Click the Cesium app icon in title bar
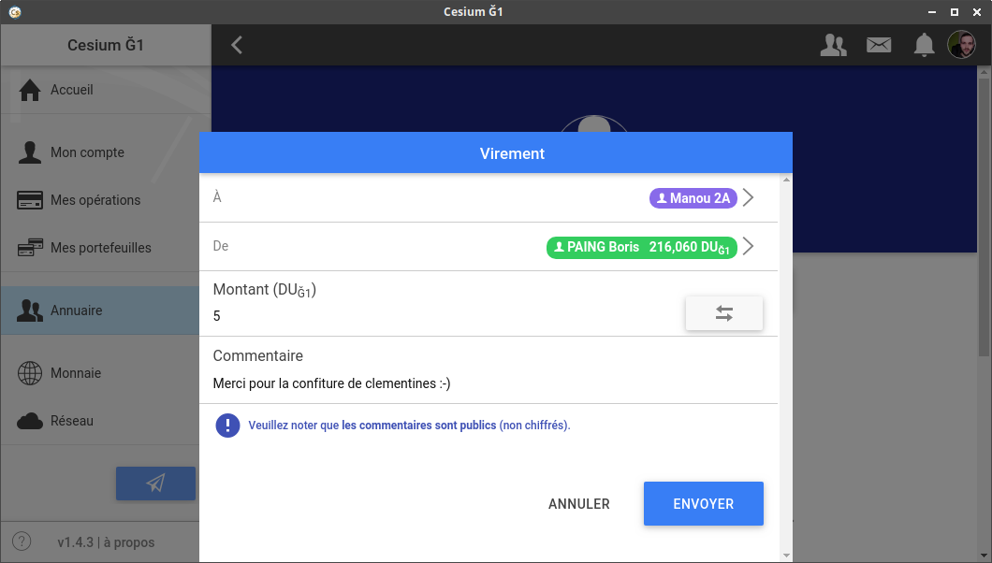 point(15,11)
